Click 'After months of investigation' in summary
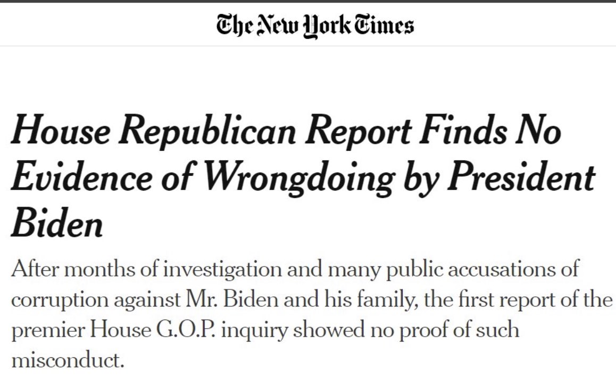616x386 pixels. [146, 270]
